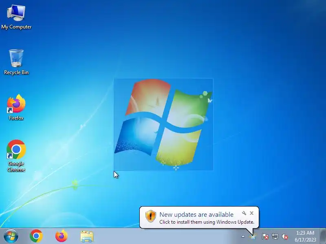The width and height of the screenshot is (326, 244).
Task: Show hidden tray icons arrow
Action: (x=243, y=236)
